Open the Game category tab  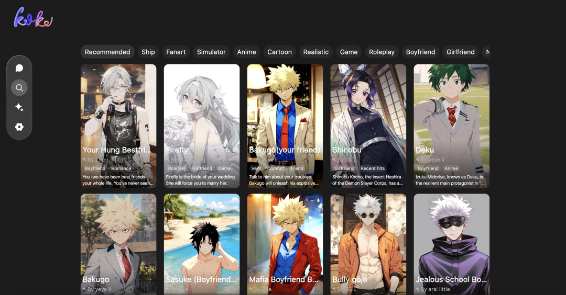[349, 52]
